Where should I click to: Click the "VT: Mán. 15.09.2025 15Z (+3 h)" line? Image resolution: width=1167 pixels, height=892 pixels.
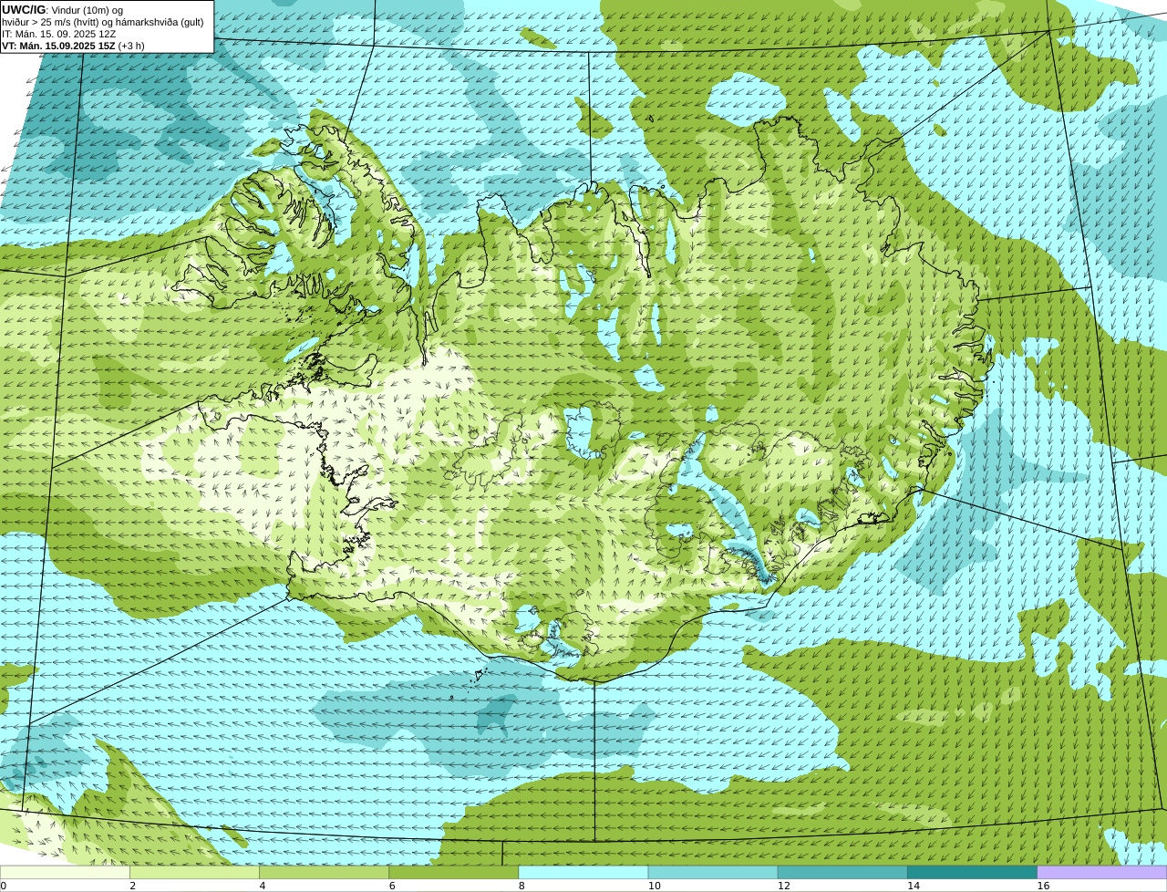[73, 46]
